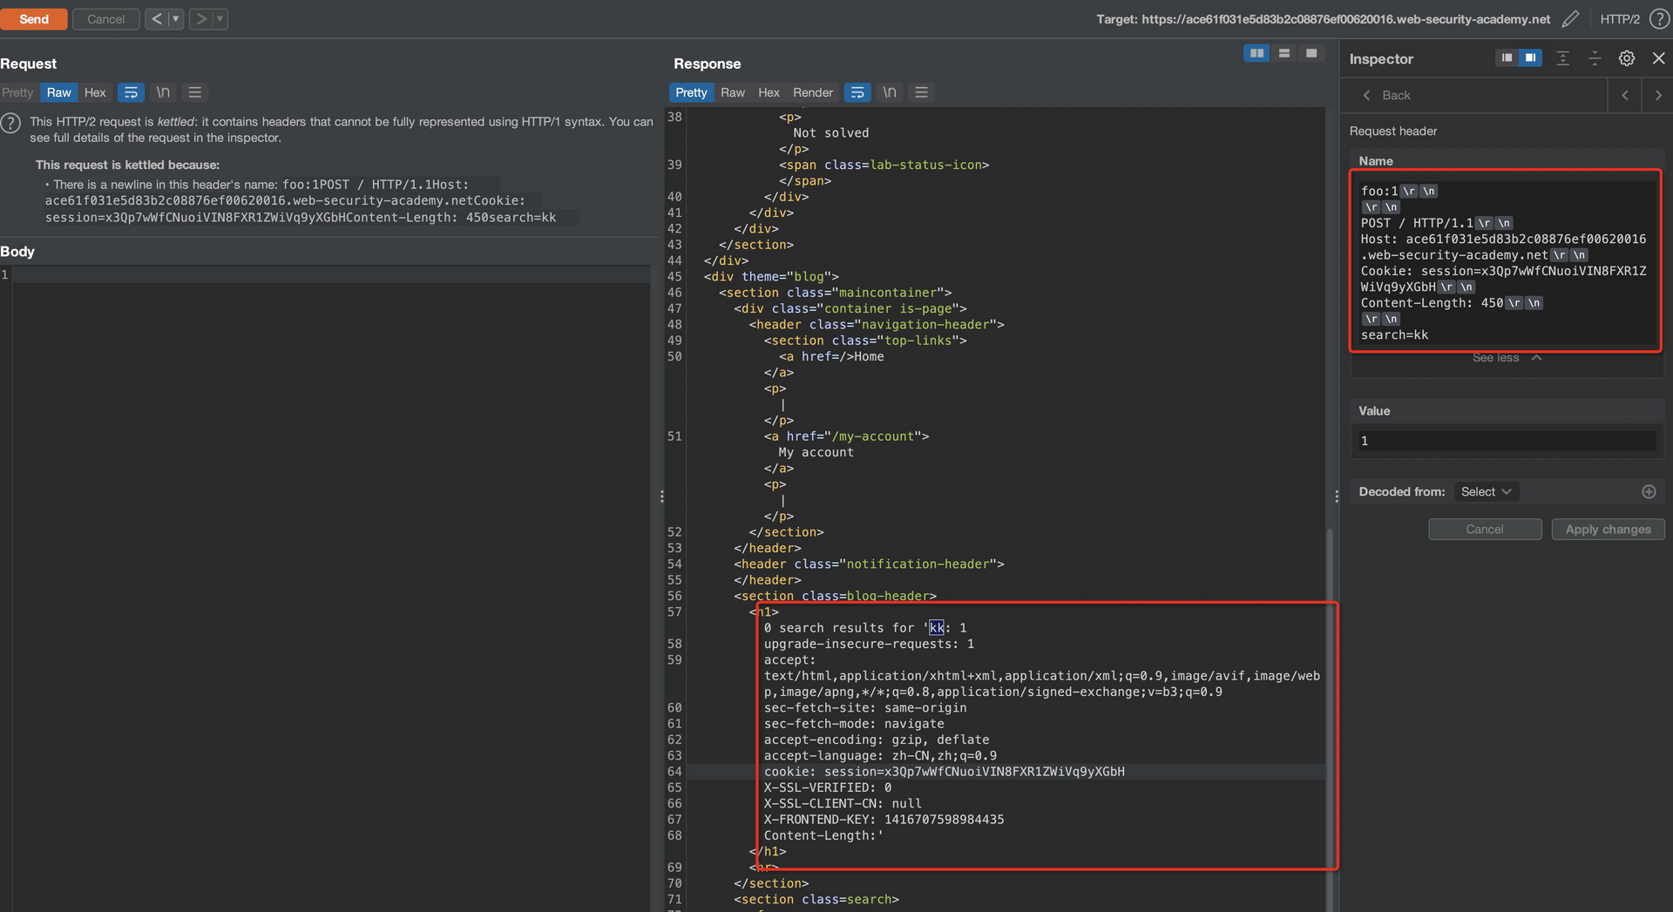Screen dimensions: 1673x912
Task: Switch Response view to Raw tab
Action: coord(733,92)
